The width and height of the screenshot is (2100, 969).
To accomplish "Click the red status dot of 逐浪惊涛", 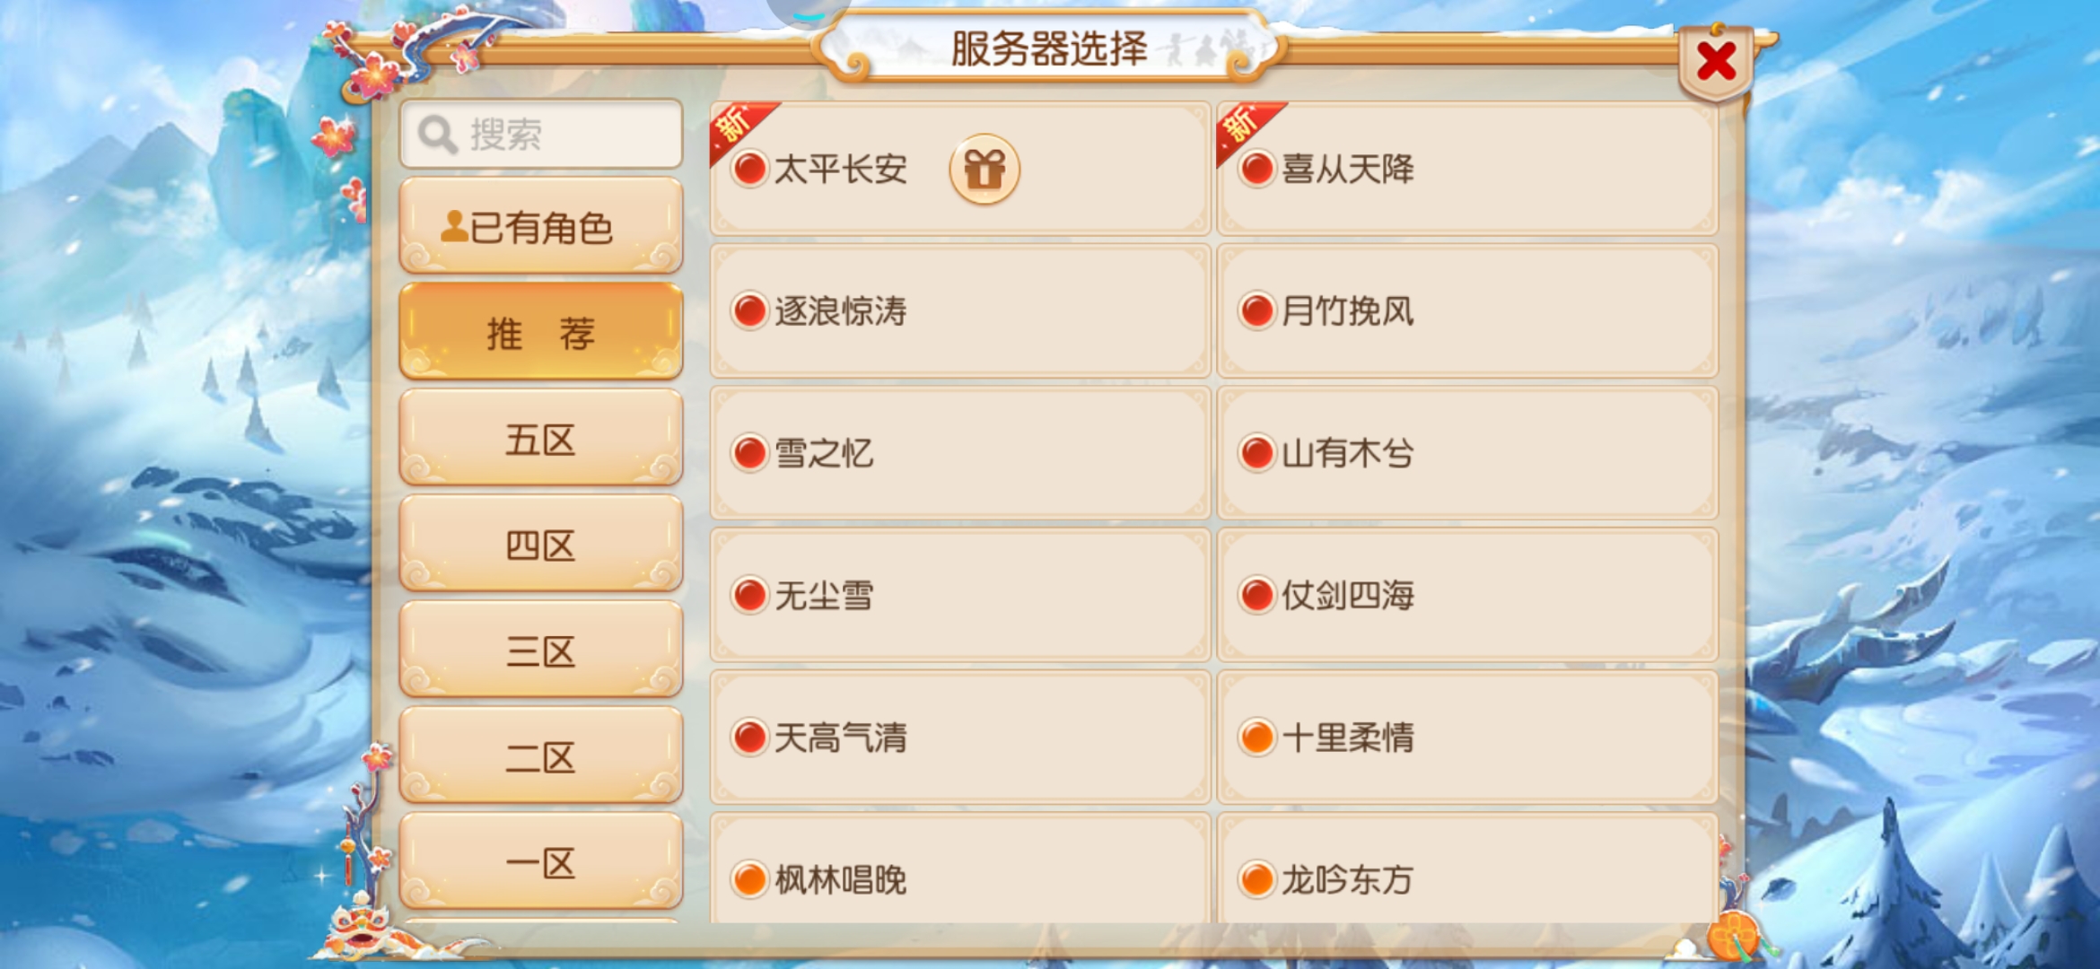I will 749,310.
